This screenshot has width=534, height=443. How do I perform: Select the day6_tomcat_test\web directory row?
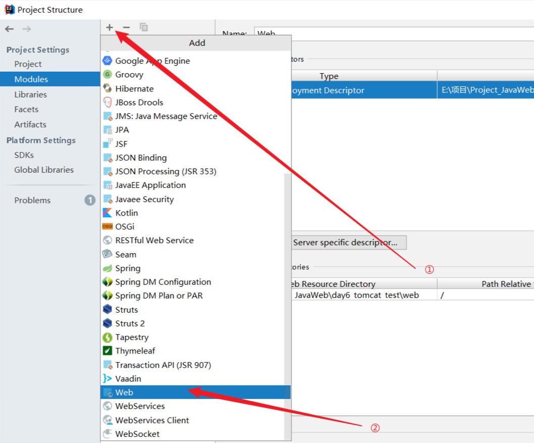tap(413, 295)
